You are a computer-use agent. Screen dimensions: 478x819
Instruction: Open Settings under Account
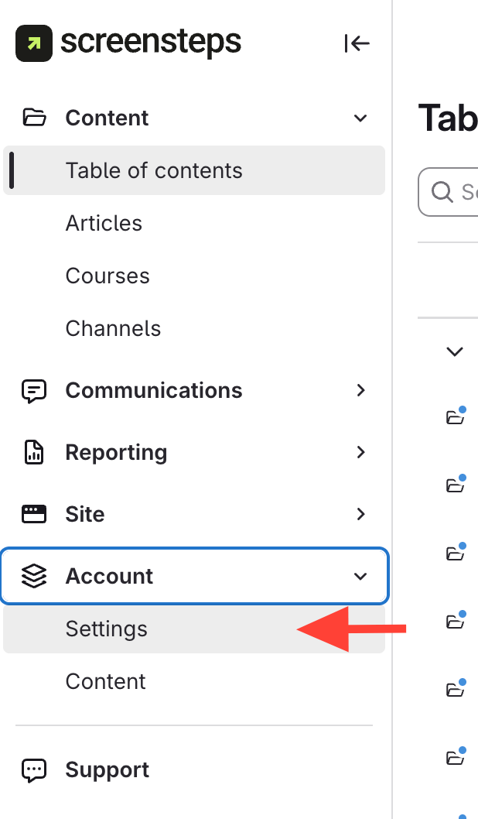tap(107, 629)
